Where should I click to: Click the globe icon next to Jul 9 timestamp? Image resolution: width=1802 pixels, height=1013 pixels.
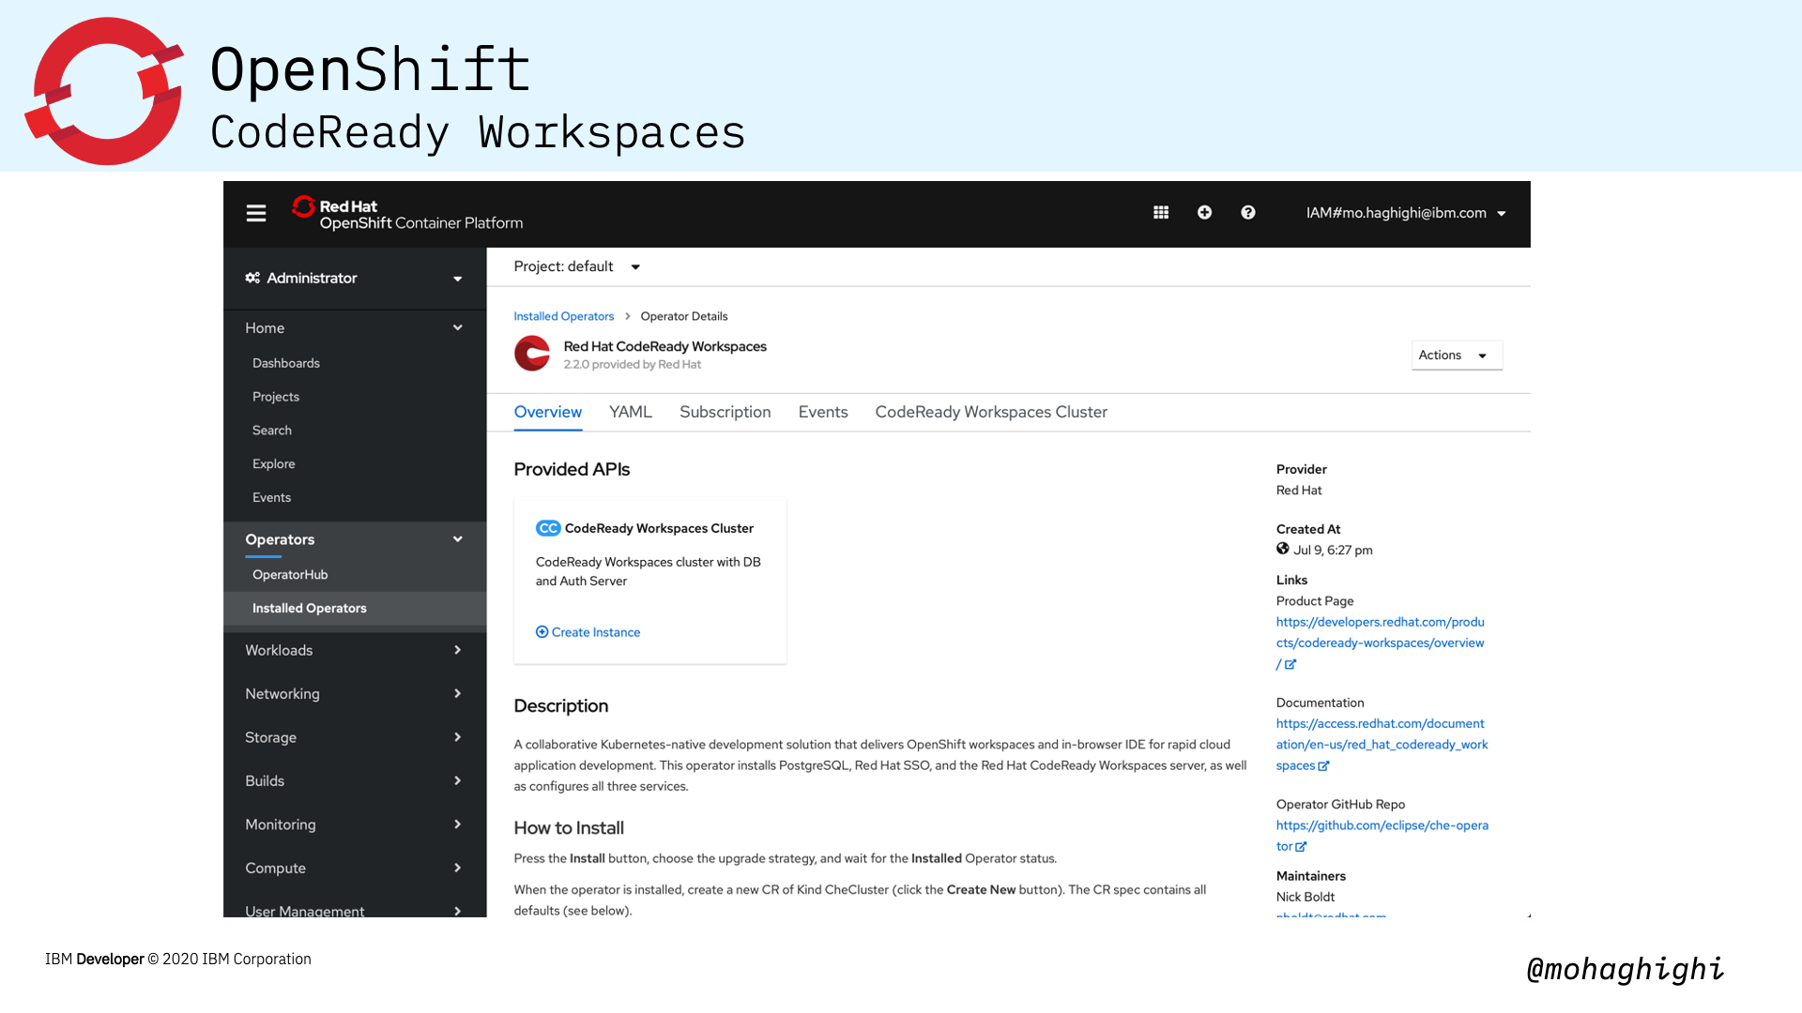[x=1283, y=550]
